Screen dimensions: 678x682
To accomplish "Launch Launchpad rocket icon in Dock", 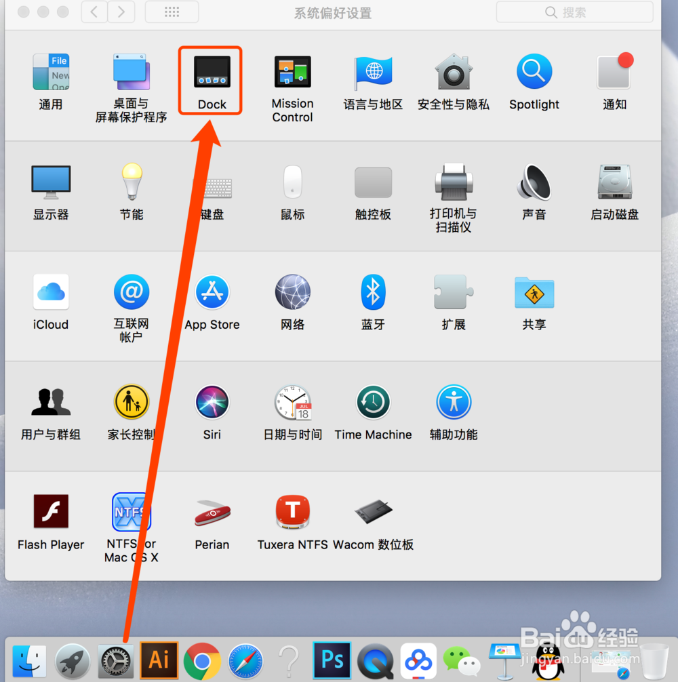I will tap(73, 661).
